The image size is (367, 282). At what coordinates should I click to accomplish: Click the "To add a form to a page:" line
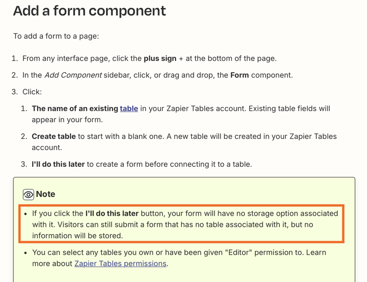click(56, 36)
